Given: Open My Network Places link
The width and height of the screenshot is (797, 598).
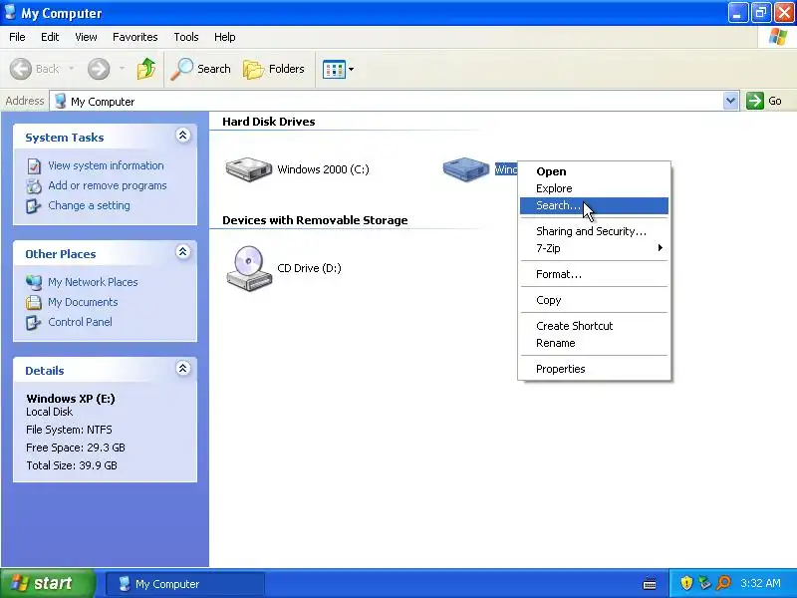Looking at the screenshot, I should click(93, 282).
